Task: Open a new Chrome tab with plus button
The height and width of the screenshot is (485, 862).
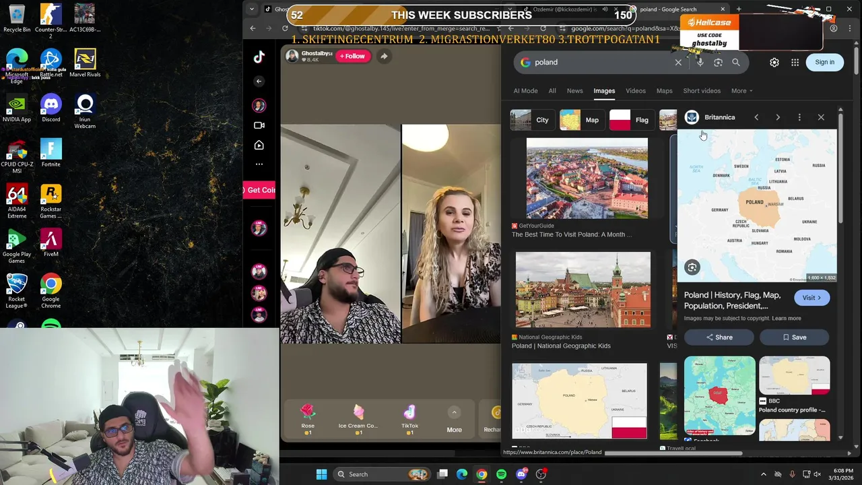Action: [739, 9]
